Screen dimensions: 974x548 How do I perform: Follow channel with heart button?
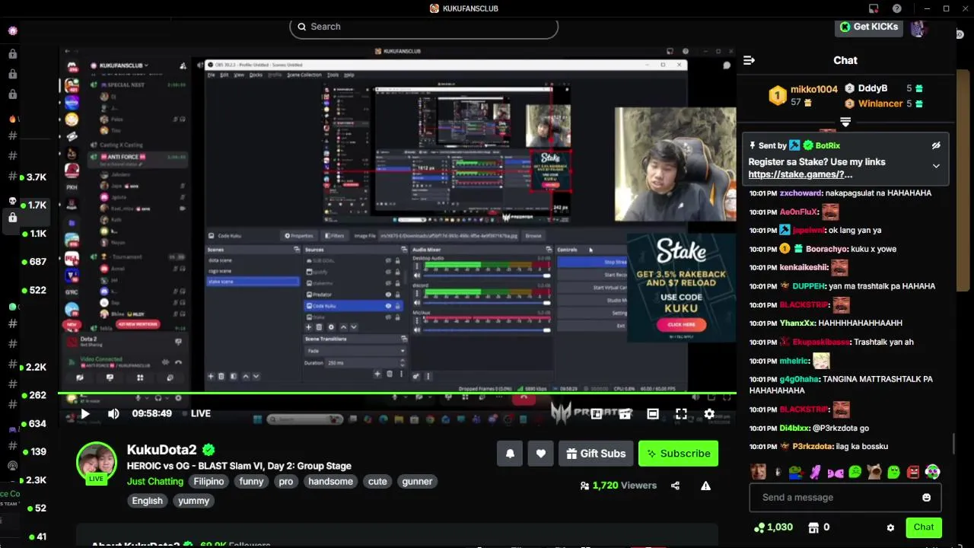(x=540, y=454)
